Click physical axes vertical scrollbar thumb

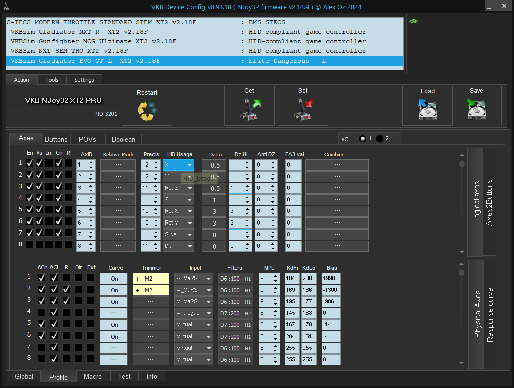pos(461,272)
